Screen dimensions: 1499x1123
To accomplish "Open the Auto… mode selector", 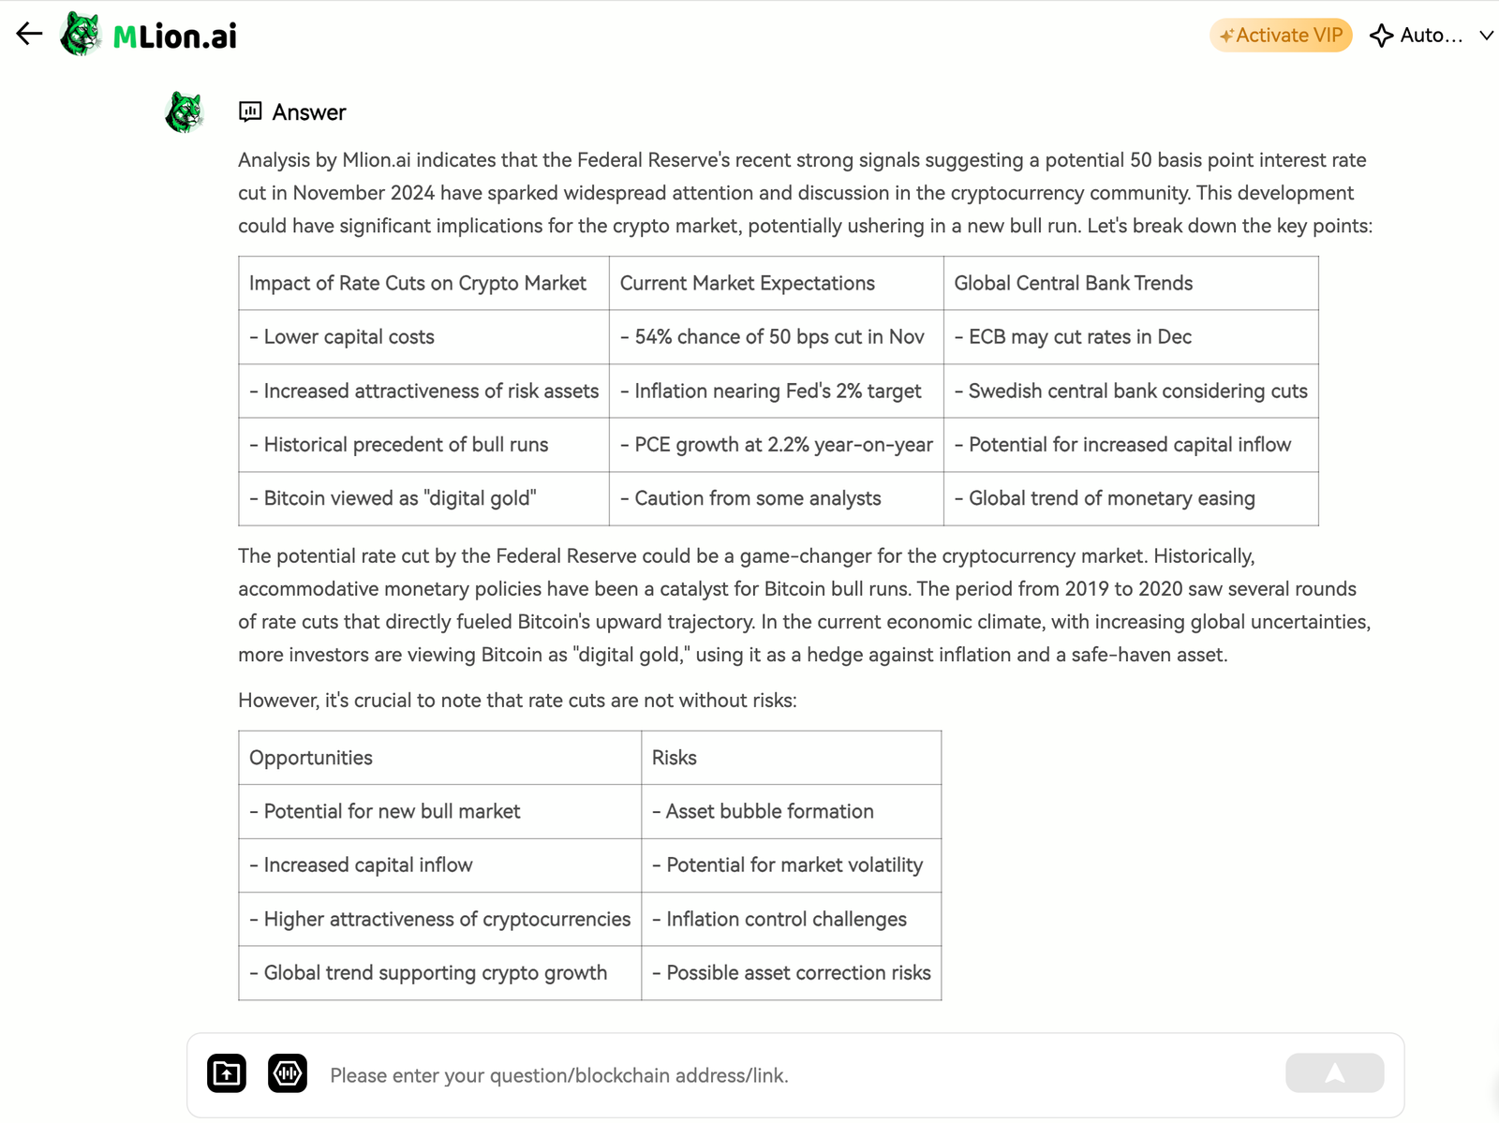I will [1431, 36].
